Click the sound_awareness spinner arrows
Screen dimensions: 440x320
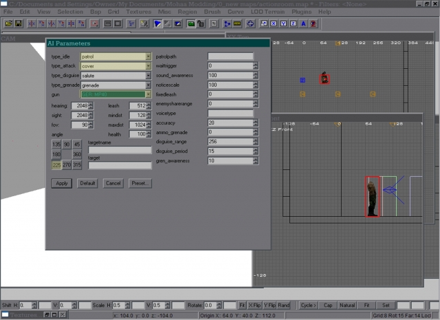pyautogui.click(x=255, y=75)
